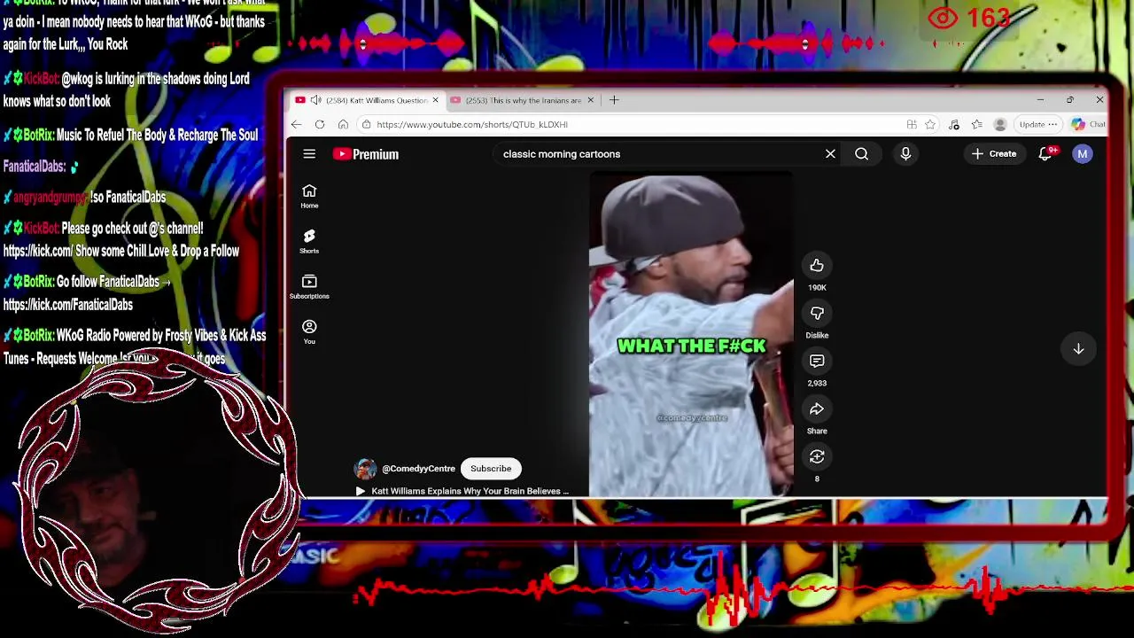Click the browser back arrow
This screenshot has width=1134, height=638.
tap(297, 124)
